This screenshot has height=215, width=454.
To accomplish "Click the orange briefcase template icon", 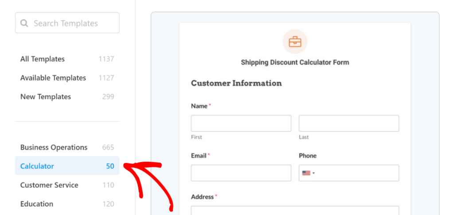I will tap(295, 42).
